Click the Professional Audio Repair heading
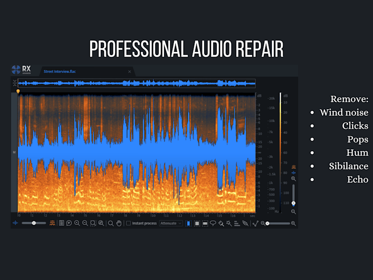 tap(186, 49)
